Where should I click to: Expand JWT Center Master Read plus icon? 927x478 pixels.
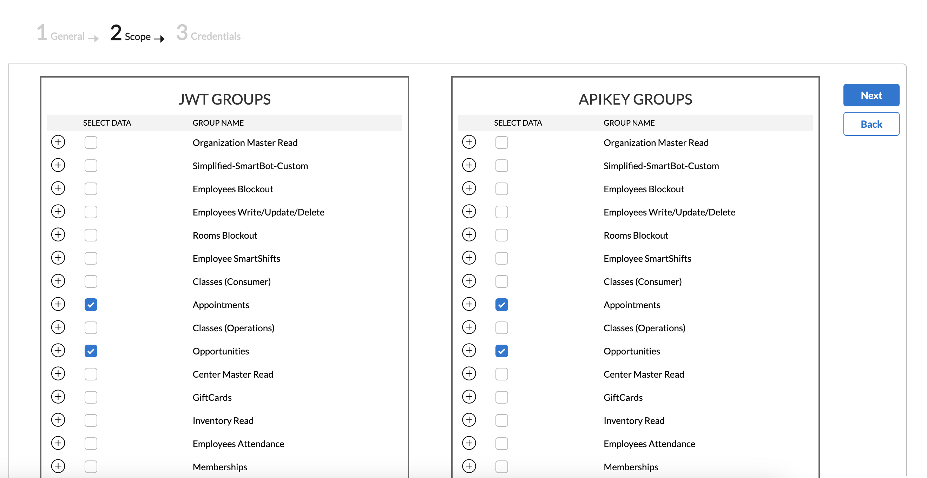pos(58,374)
